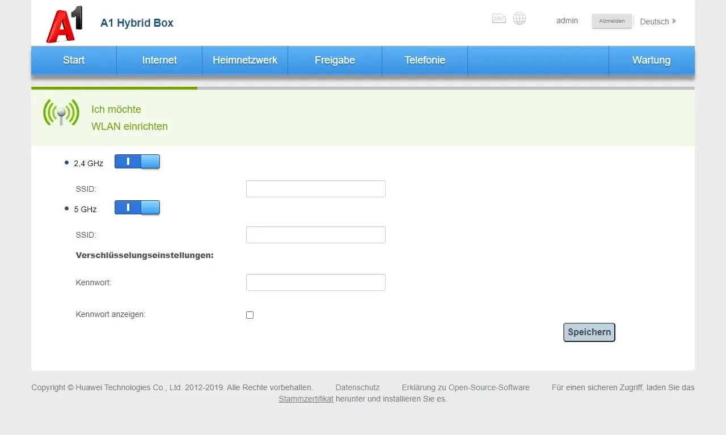The width and height of the screenshot is (726, 435).
Task: Go to the Internet tab
Action: pyautogui.click(x=159, y=60)
